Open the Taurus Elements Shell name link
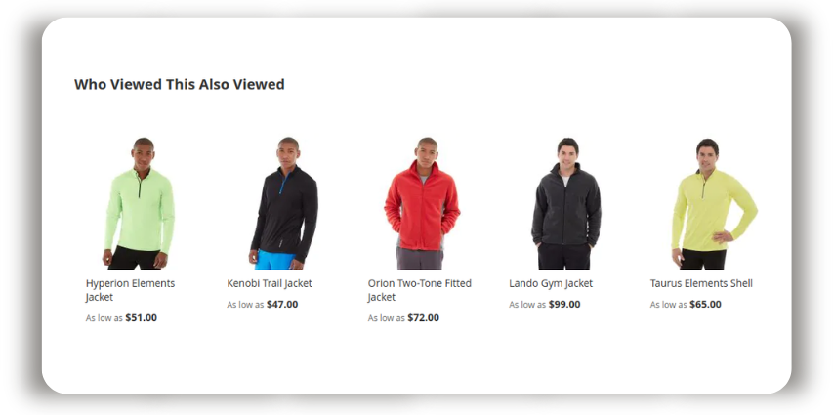This screenshot has width=833, height=415. 701,283
